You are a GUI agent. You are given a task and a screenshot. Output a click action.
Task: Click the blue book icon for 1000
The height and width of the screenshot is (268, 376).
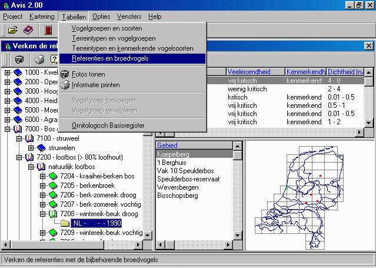tap(18, 72)
